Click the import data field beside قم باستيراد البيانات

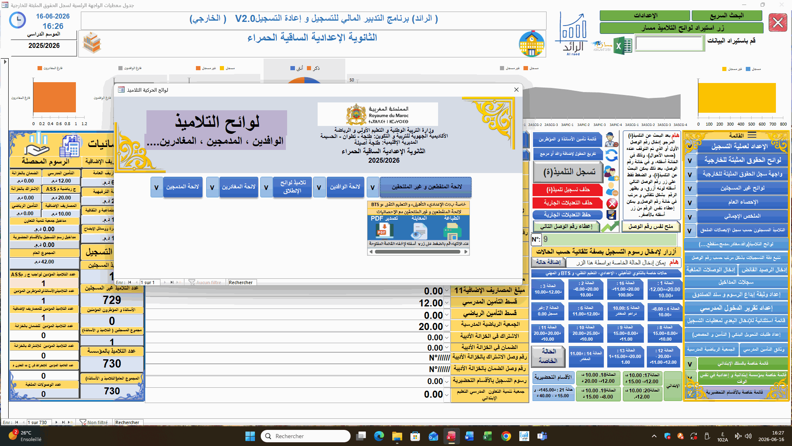pyautogui.click(x=669, y=43)
